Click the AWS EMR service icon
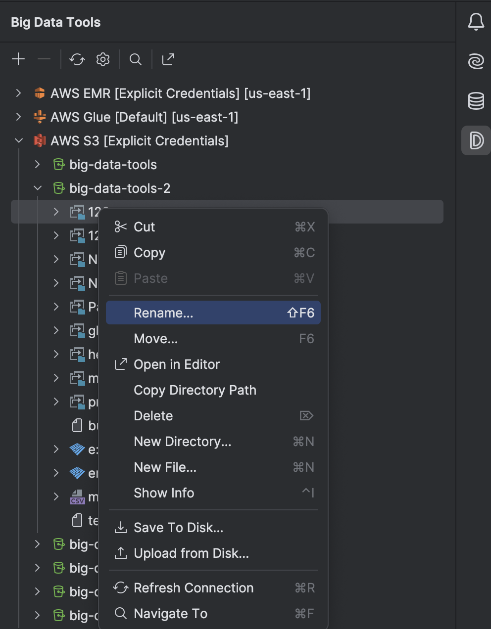The image size is (491, 629). 40,93
